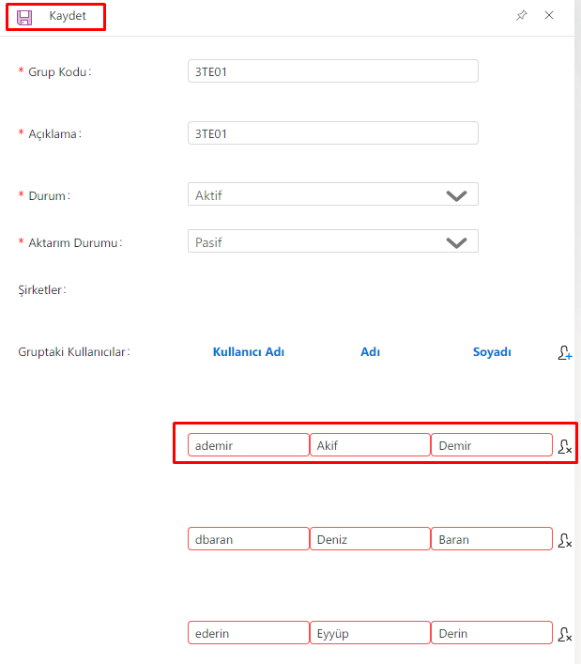Open the Durum dropdown
The height and width of the screenshot is (664, 581).
click(456, 195)
